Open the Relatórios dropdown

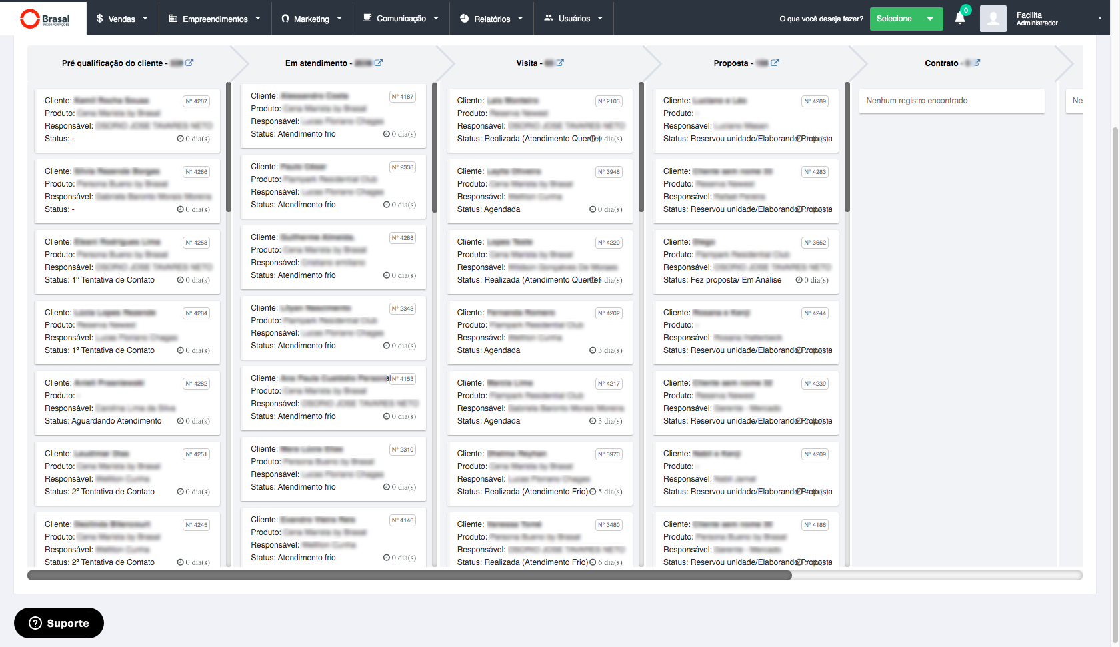[491, 19]
